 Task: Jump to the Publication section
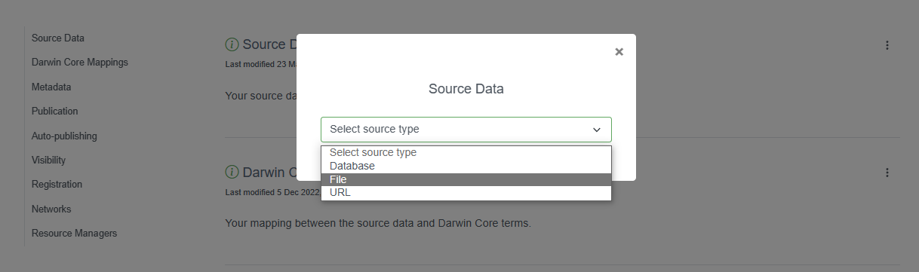(x=55, y=112)
